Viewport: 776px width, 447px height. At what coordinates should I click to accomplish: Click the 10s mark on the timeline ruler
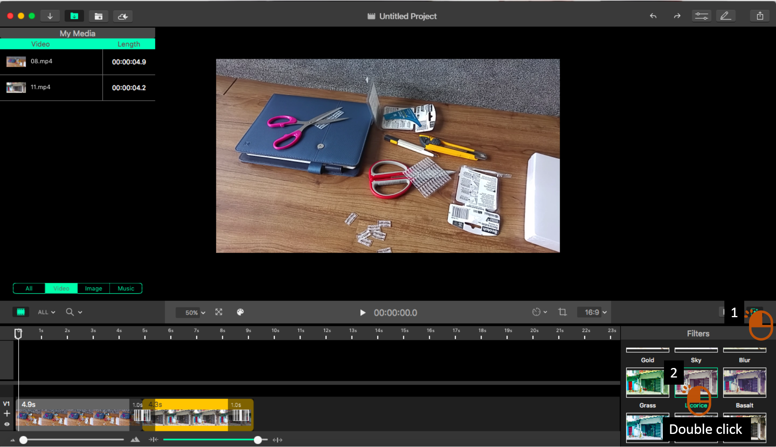(x=275, y=333)
